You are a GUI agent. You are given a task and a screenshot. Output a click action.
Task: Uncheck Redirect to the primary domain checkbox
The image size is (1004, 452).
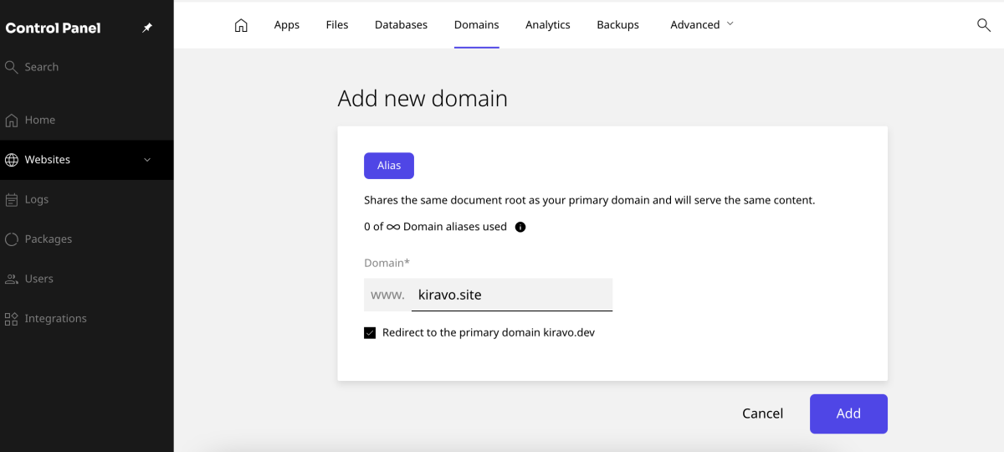pos(370,333)
